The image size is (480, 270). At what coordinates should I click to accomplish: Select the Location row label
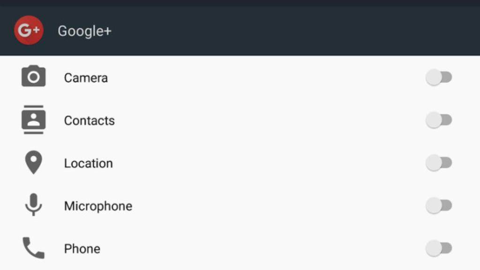[88, 163]
